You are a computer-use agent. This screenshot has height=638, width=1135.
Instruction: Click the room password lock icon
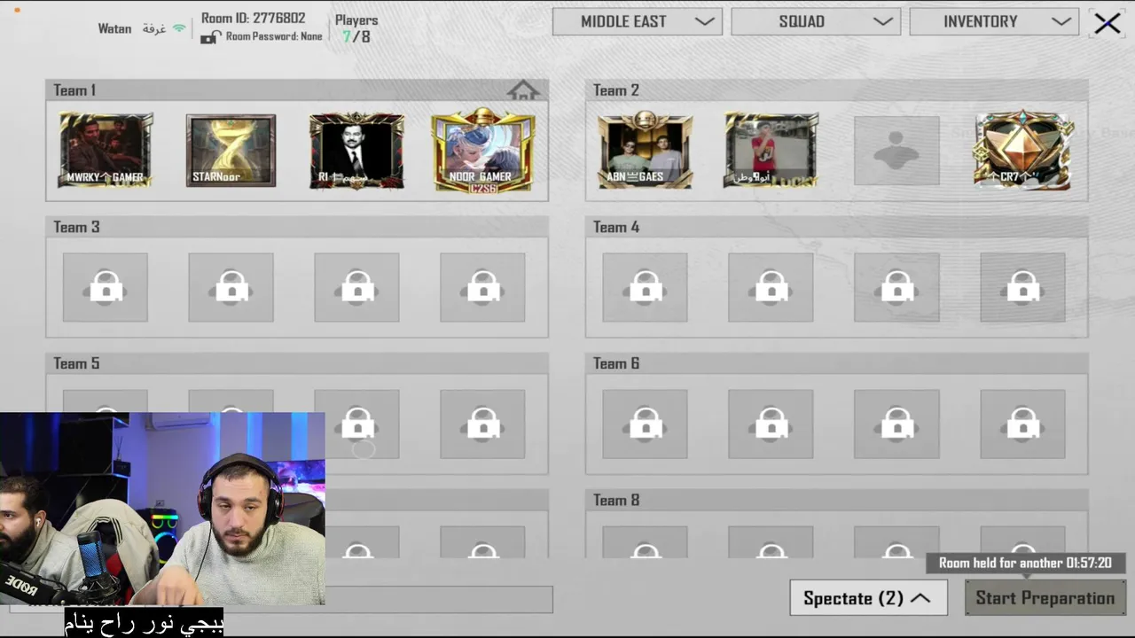210,37
